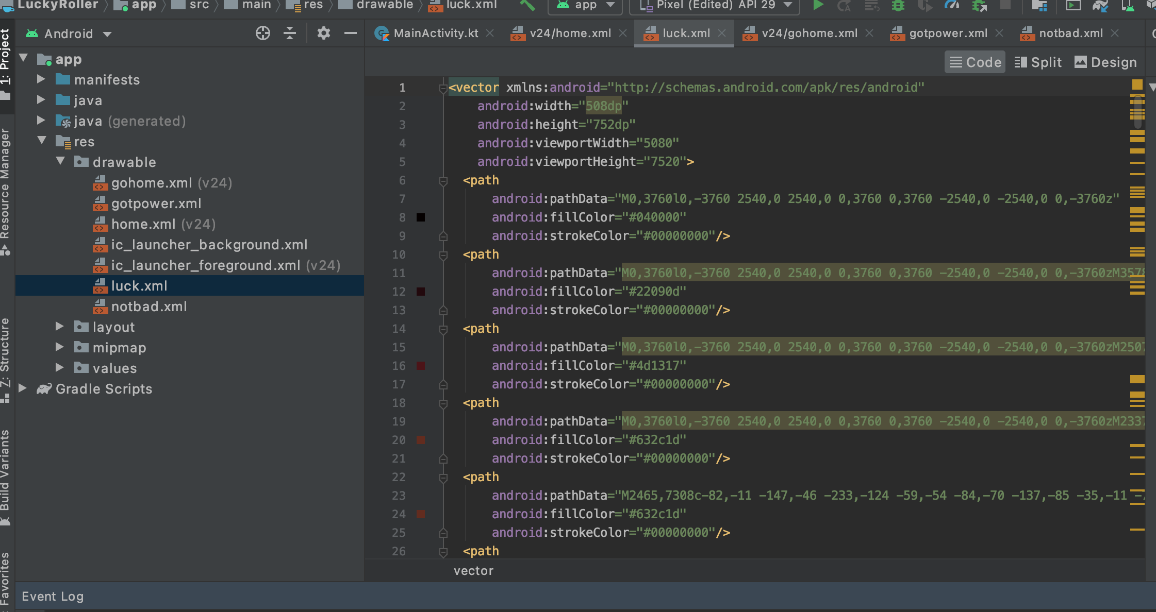This screenshot has height=612, width=1156.
Task: Switch editor to Code view mode
Action: tap(975, 62)
